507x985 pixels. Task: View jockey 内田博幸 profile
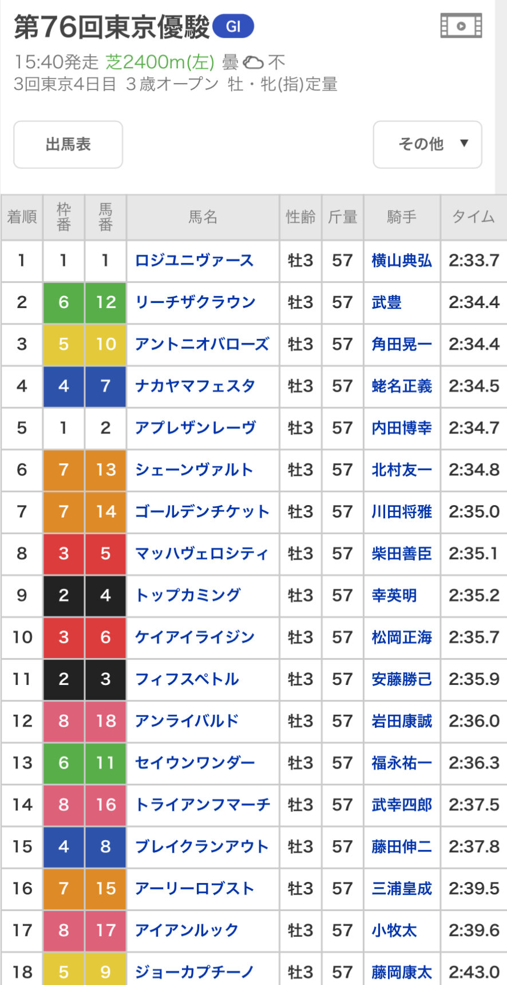pos(402,428)
